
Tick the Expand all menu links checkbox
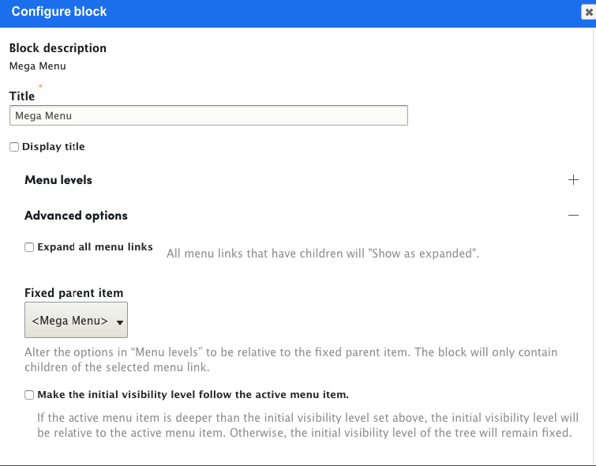(29, 247)
